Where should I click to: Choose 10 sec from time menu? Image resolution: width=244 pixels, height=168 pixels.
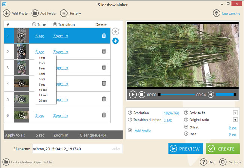click(x=42, y=90)
